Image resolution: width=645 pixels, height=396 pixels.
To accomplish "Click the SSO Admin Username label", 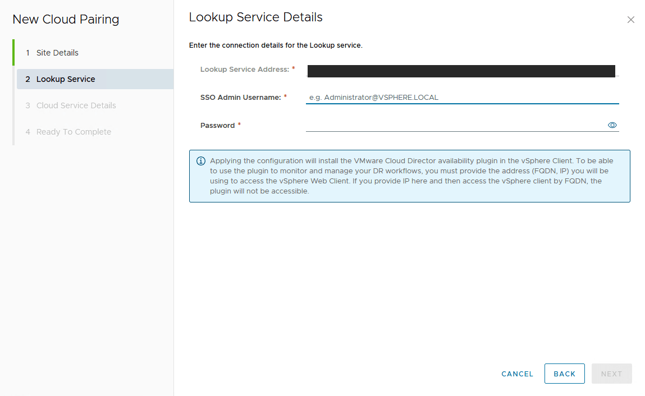I will (x=241, y=98).
